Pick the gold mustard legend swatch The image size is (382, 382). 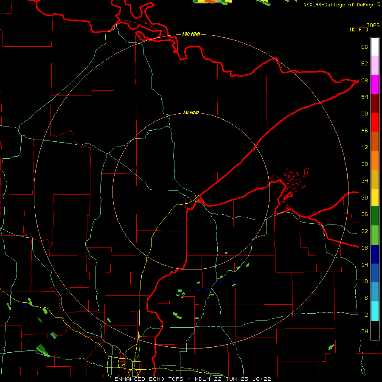coord(375,180)
